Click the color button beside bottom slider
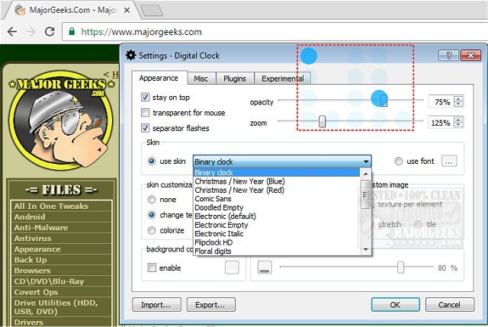The height and width of the screenshot is (327, 488). pyautogui.click(x=265, y=268)
